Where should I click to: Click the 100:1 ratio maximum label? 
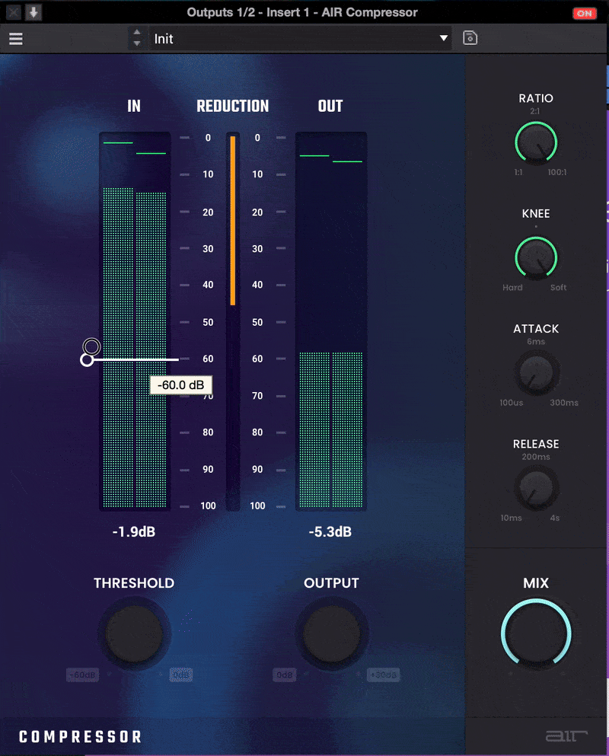(557, 173)
